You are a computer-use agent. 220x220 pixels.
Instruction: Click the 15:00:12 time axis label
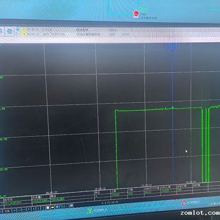pos(100,189)
